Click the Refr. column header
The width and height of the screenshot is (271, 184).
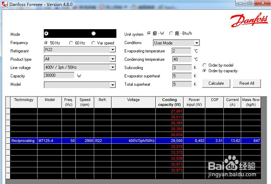(102, 102)
